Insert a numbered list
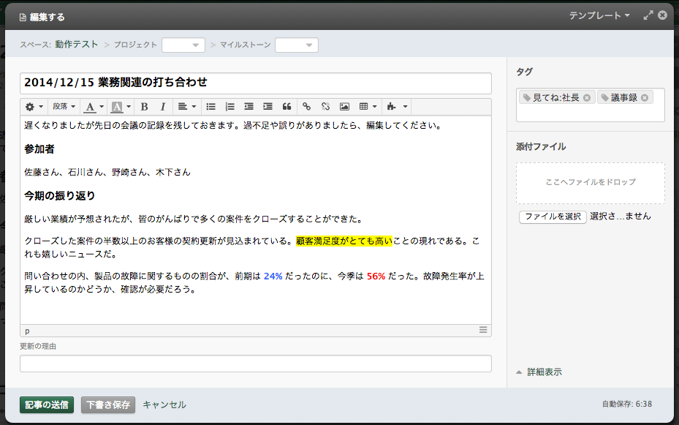The height and width of the screenshot is (425, 679). pyautogui.click(x=230, y=107)
